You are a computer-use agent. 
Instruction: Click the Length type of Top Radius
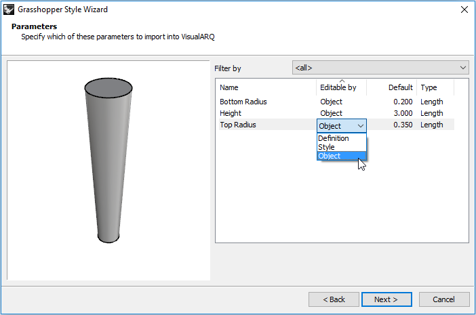432,125
